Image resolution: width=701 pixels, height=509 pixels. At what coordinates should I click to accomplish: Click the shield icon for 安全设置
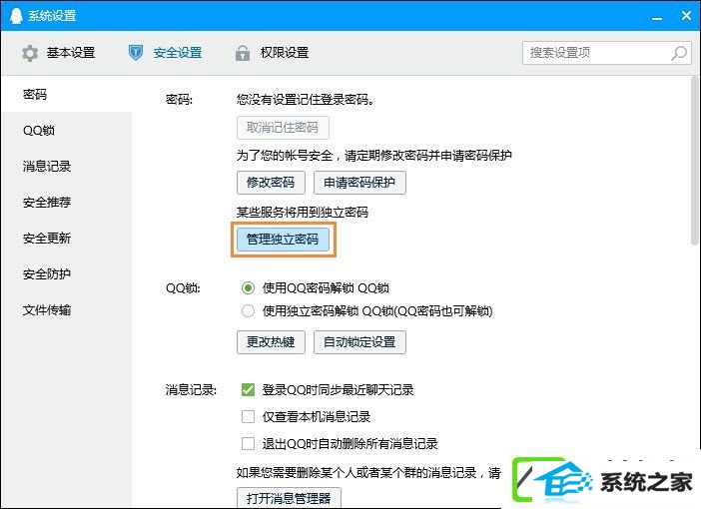[136, 53]
